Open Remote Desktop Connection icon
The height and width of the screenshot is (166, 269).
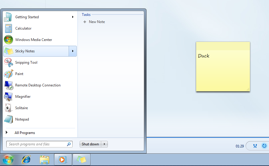(x=9, y=85)
